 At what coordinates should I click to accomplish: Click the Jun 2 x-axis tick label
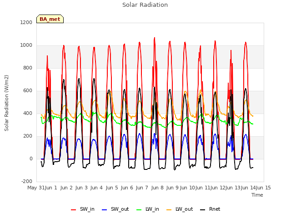66,188
